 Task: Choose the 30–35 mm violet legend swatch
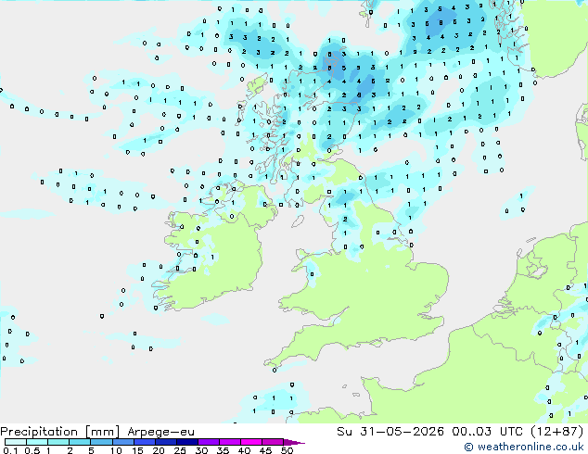208,442
